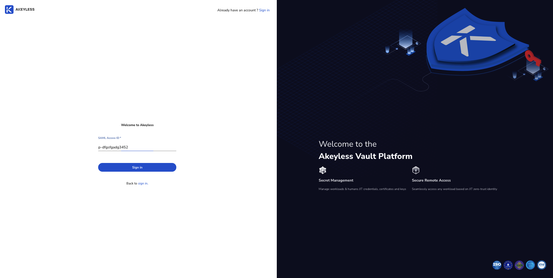The image size is (553, 278).
Task: Click the AICPA SOC badge
Action: [530, 265]
